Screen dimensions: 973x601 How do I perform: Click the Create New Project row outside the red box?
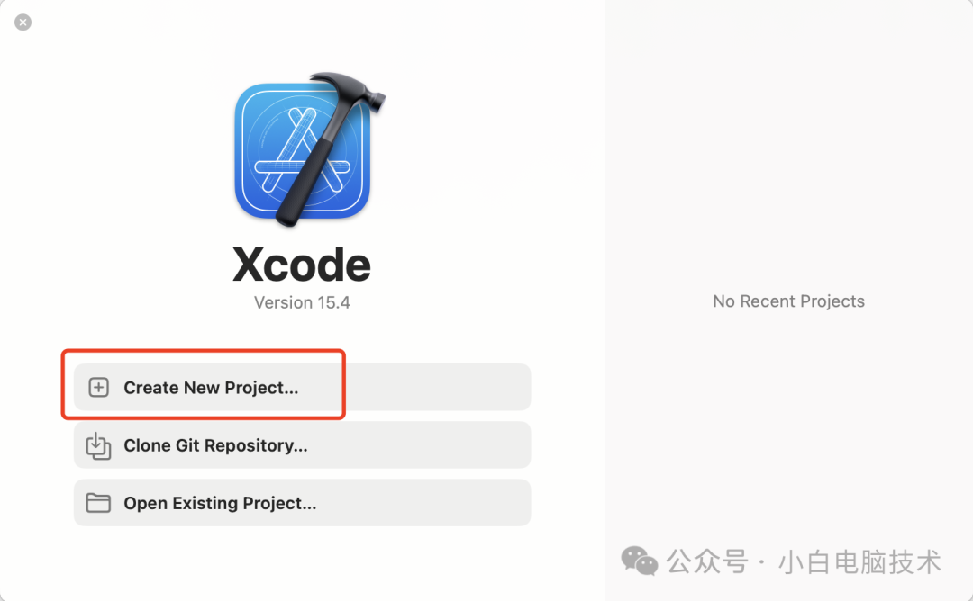[438, 387]
